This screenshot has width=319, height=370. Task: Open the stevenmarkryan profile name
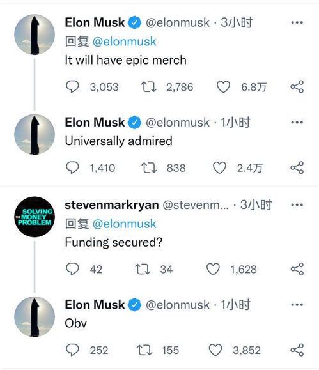coord(112,205)
